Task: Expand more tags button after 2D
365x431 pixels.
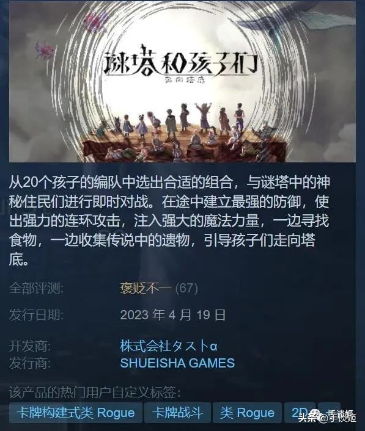Action: point(329,413)
